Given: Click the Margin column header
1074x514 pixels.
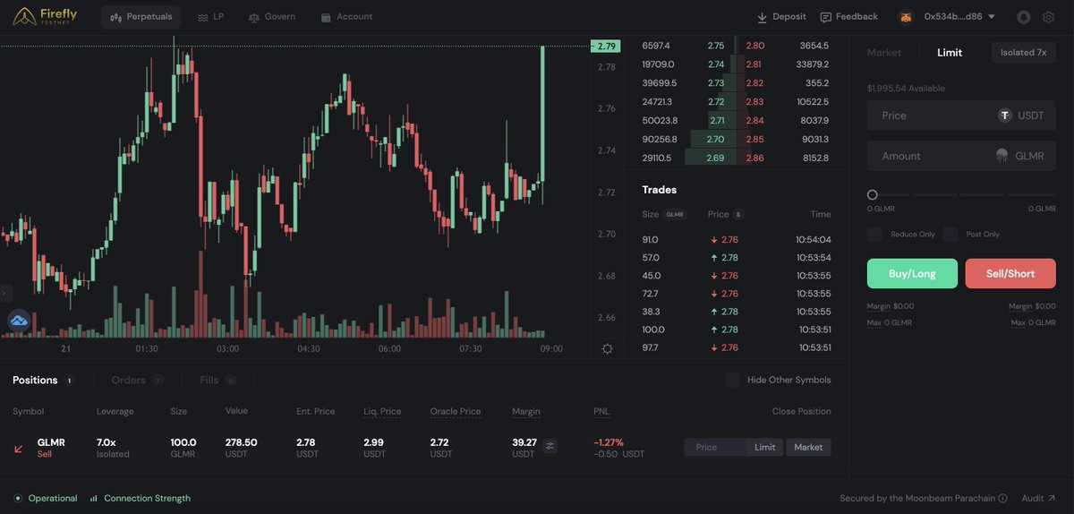Looking at the screenshot, I should (526, 411).
